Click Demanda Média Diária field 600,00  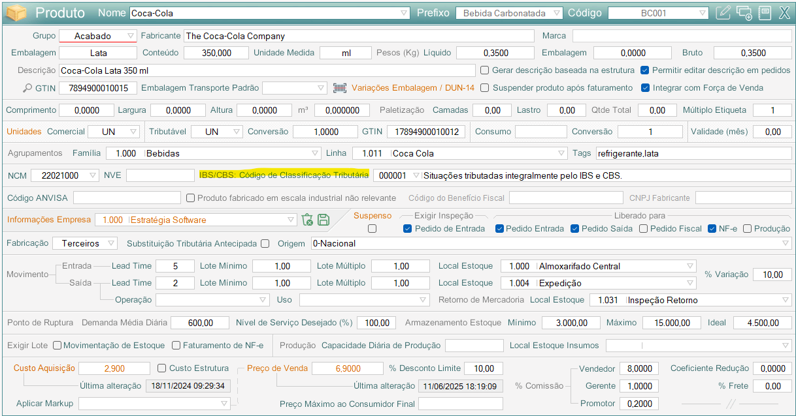[200, 323]
